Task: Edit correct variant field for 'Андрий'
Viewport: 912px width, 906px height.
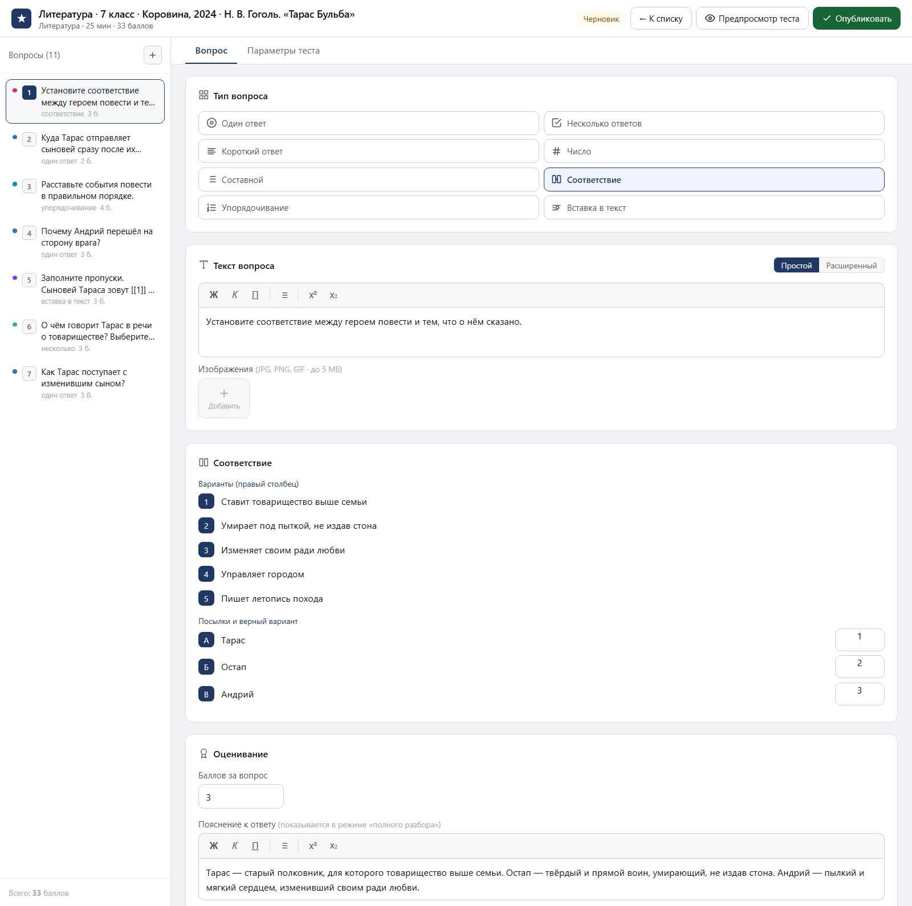Action: coord(860,694)
